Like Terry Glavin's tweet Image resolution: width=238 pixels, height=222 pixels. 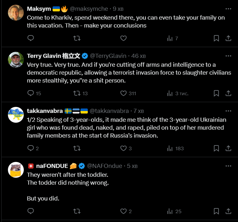coord(124,93)
